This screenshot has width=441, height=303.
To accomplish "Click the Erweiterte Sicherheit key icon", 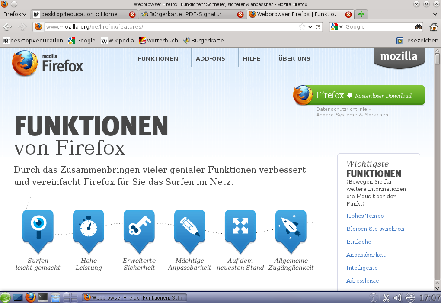I will [139, 232].
